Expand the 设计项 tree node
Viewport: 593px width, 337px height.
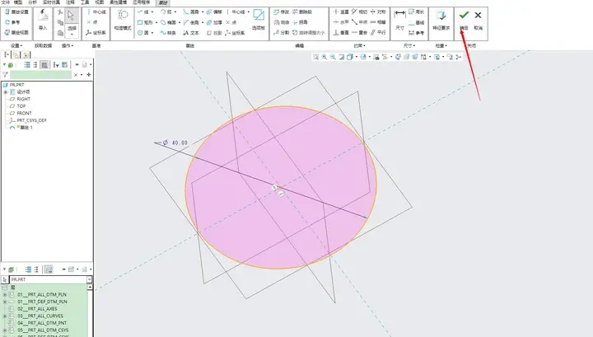pyautogui.click(x=5, y=92)
